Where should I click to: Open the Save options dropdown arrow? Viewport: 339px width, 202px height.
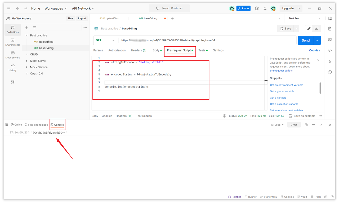point(296,28)
